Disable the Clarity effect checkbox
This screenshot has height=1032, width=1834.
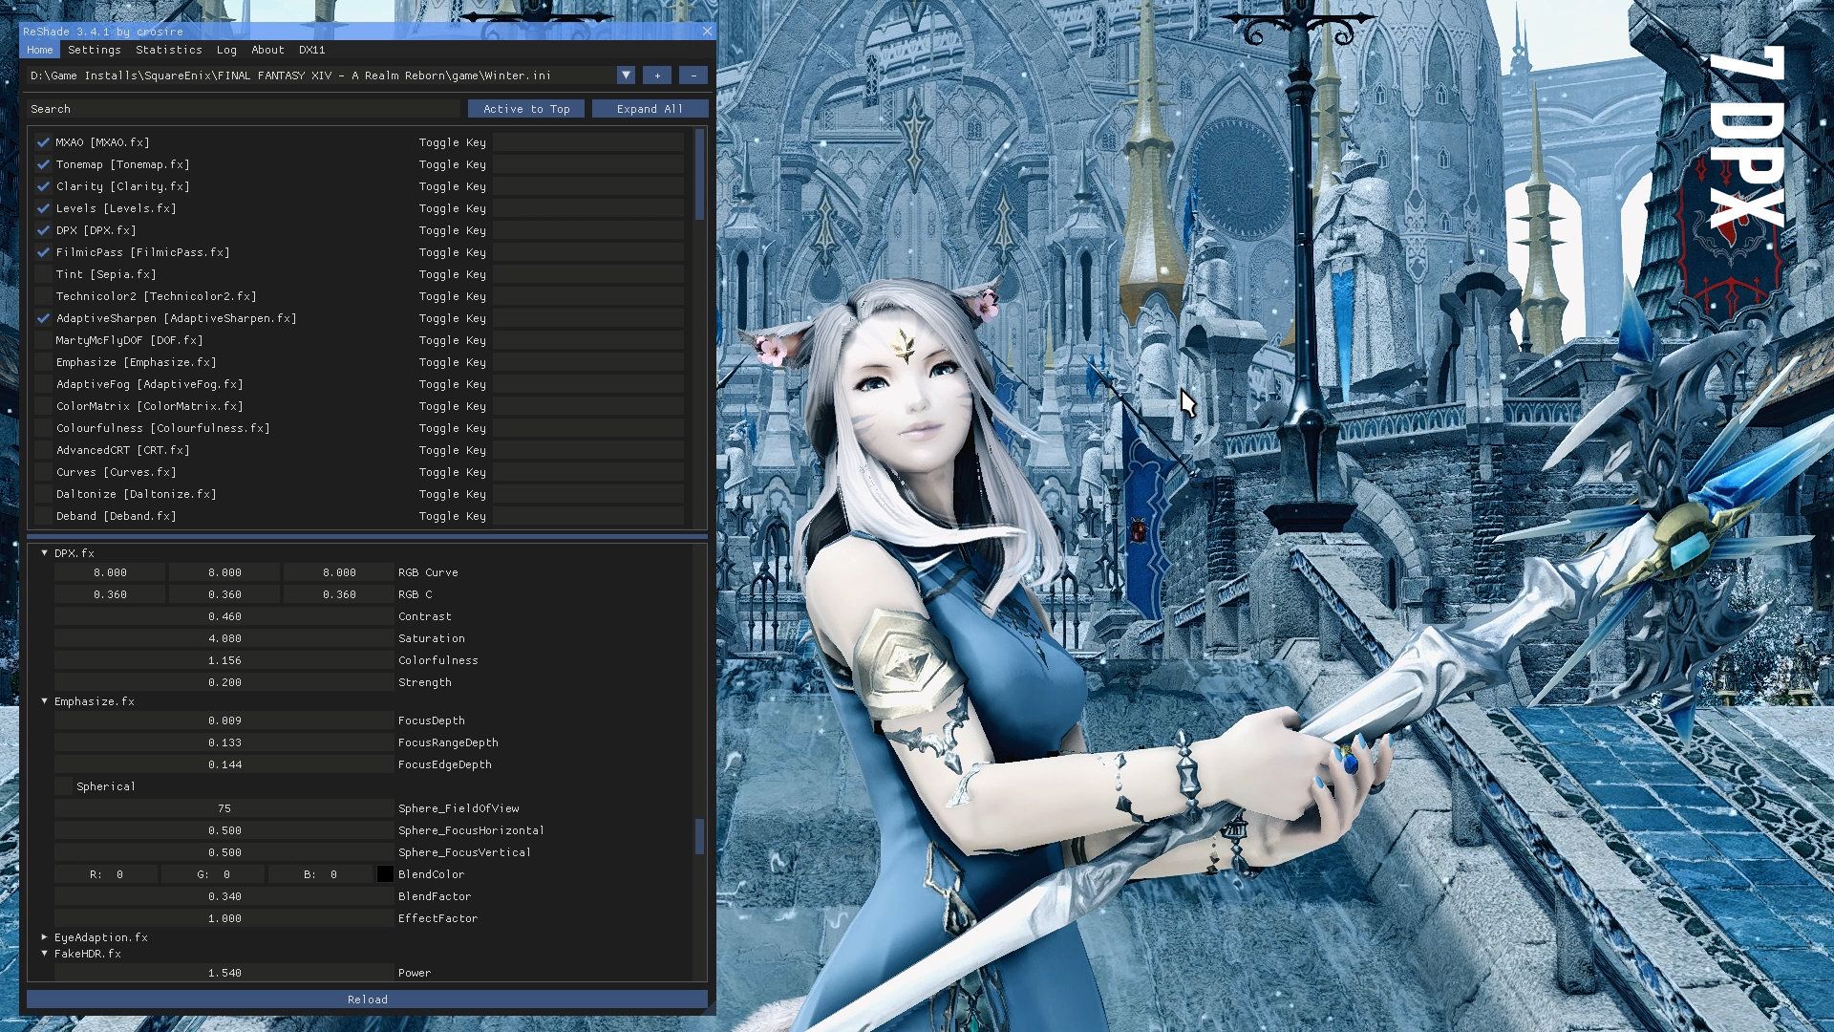coord(43,186)
